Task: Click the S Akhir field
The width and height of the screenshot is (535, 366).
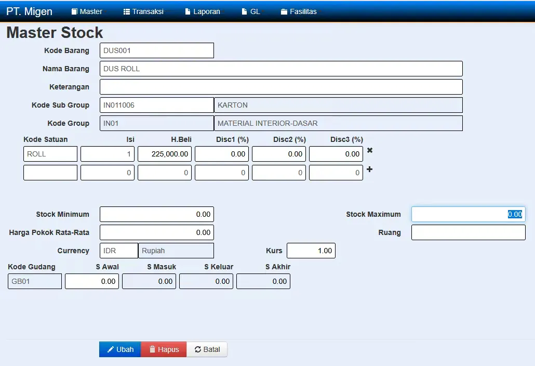Action: pyautogui.click(x=263, y=281)
